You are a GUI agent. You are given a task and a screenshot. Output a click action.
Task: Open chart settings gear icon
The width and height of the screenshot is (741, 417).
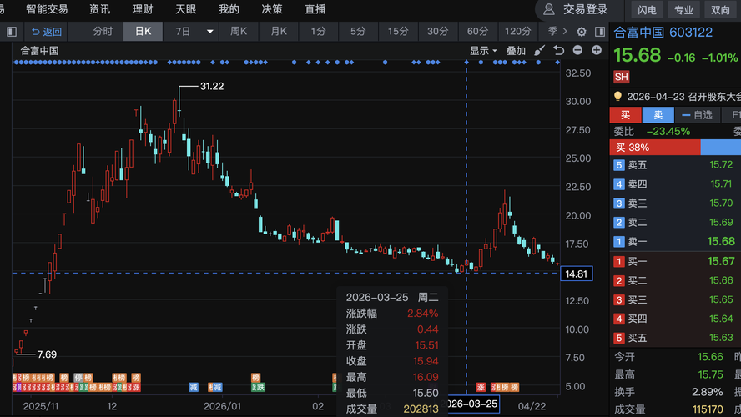pyautogui.click(x=582, y=32)
